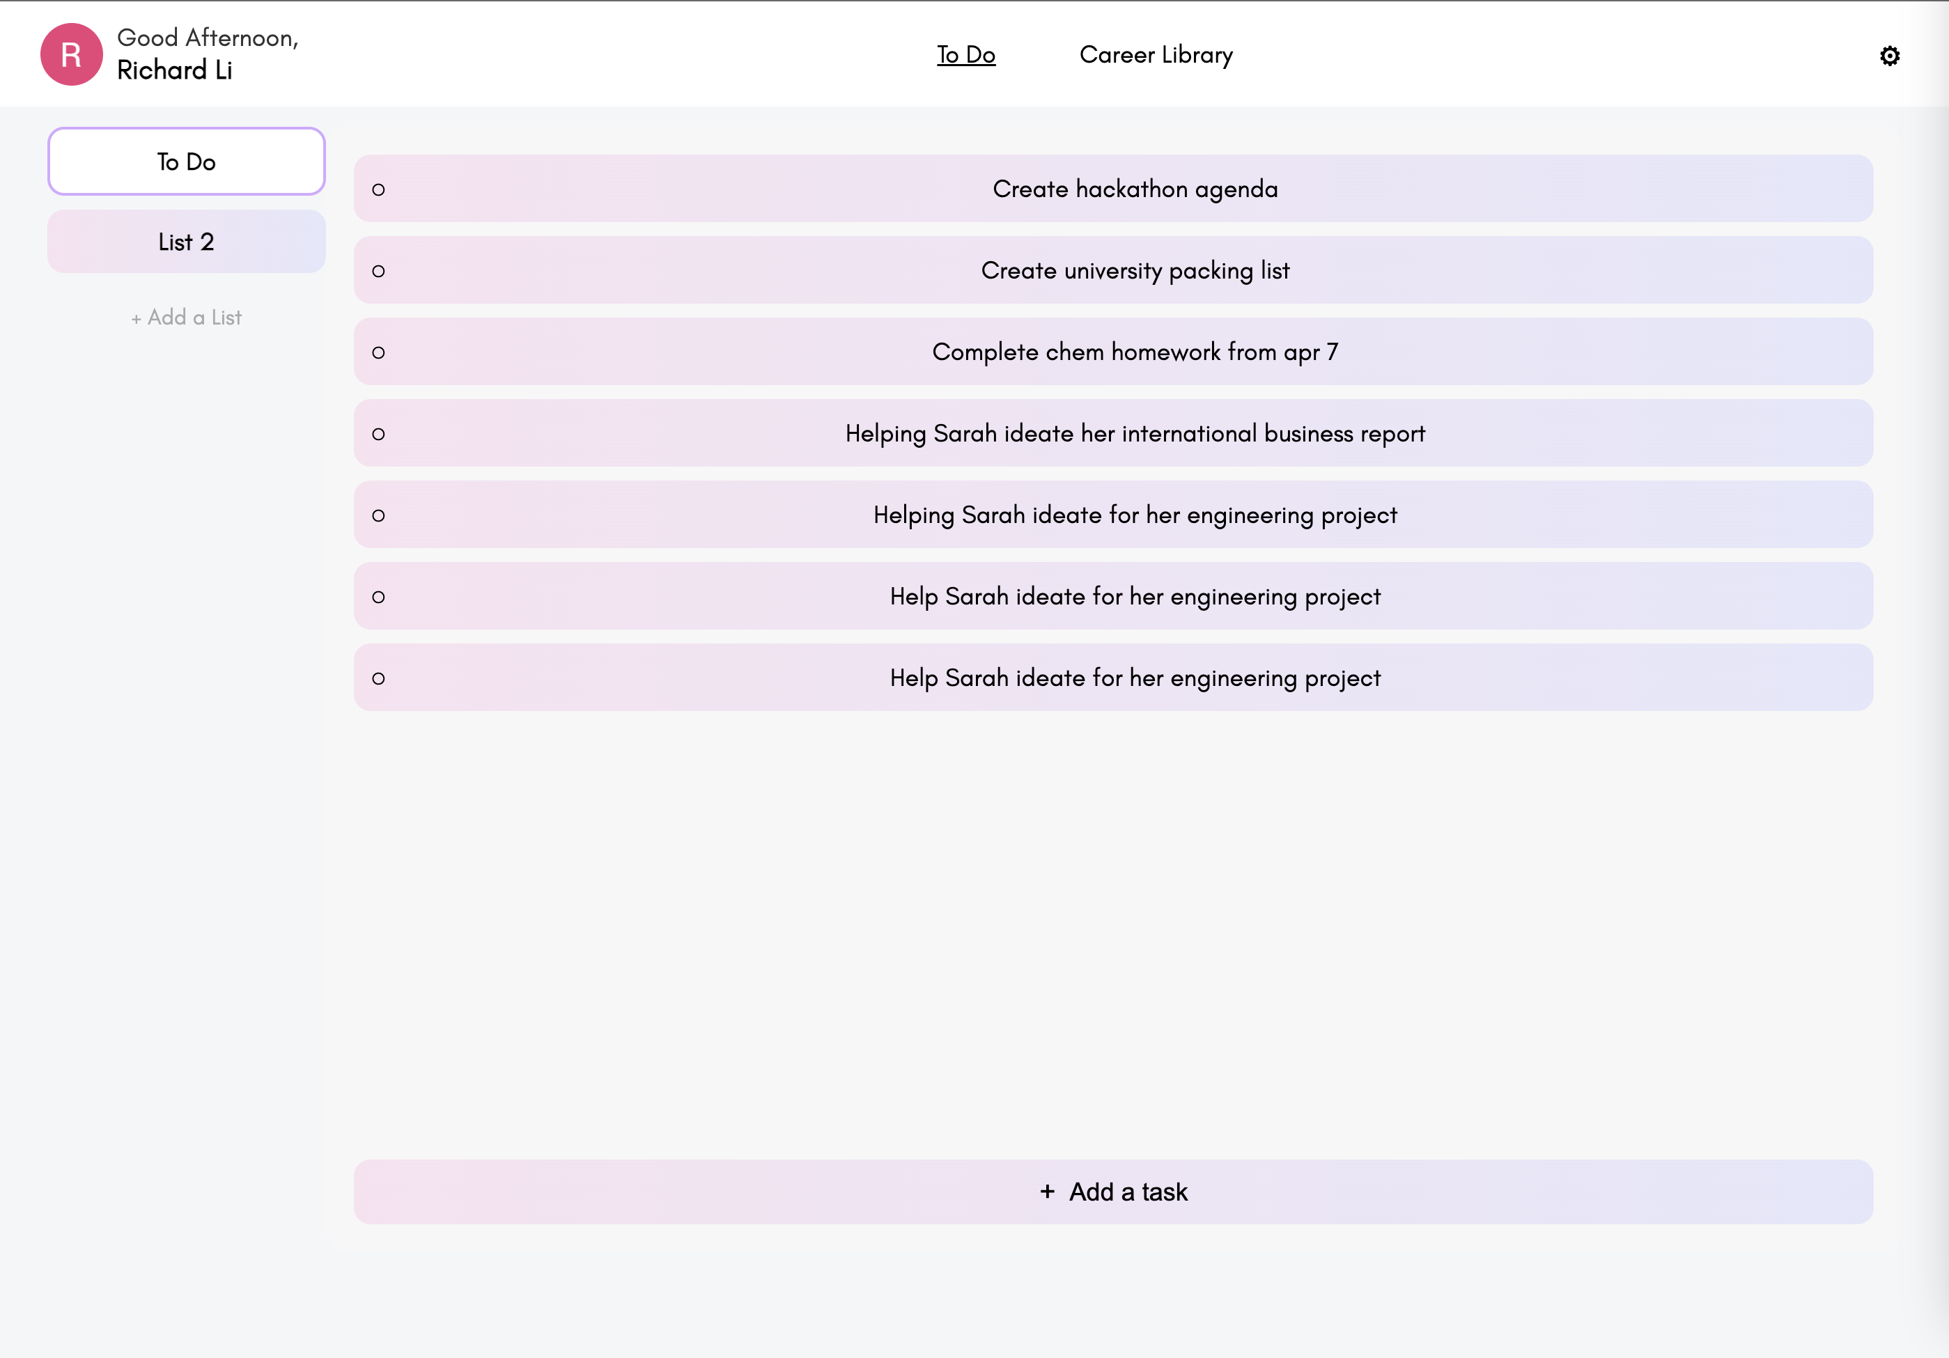Click the 'Richard Li' user name
Image resolution: width=1949 pixels, height=1358 pixels.
click(174, 70)
